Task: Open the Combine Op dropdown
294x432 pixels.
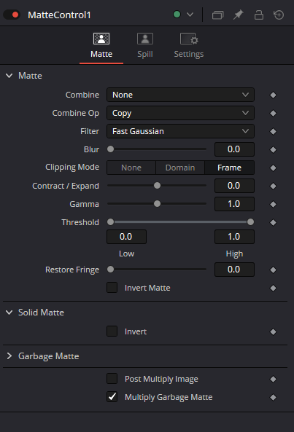Action: [180, 113]
